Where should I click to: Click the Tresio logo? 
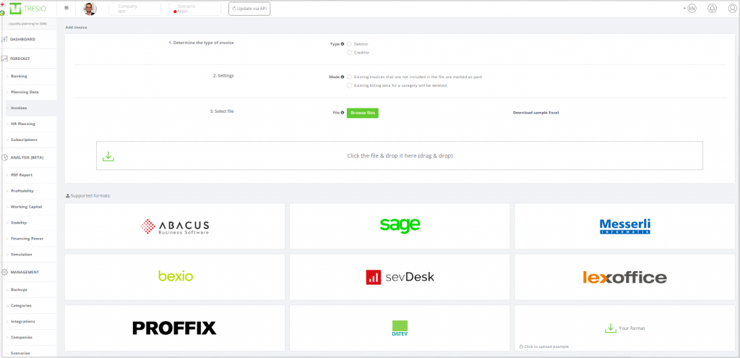point(28,9)
